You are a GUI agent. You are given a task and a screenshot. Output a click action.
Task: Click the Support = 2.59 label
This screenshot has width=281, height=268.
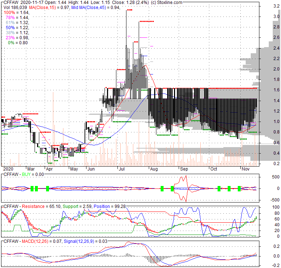coord(77,206)
